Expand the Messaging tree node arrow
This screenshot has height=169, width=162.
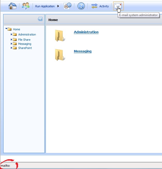click(x=11, y=44)
